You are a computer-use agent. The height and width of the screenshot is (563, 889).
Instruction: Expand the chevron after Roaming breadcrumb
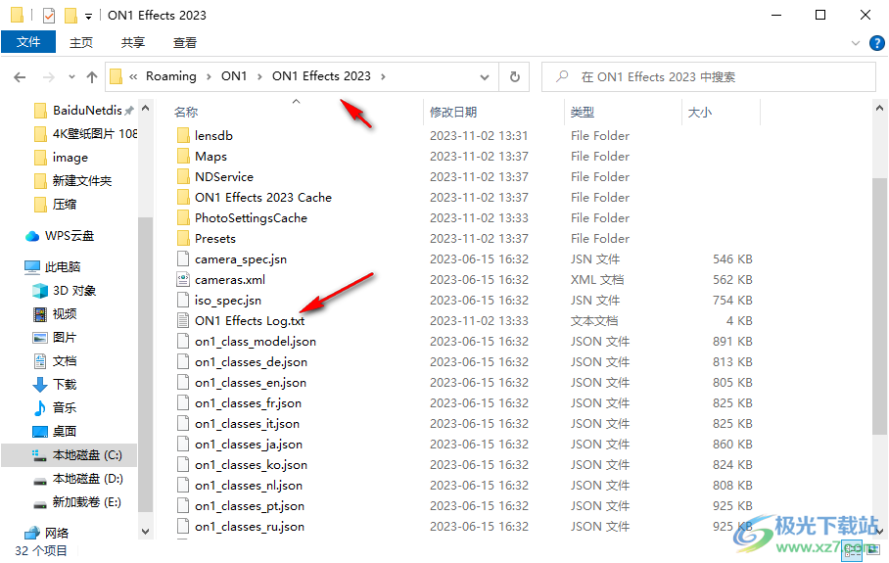pos(209,76)
